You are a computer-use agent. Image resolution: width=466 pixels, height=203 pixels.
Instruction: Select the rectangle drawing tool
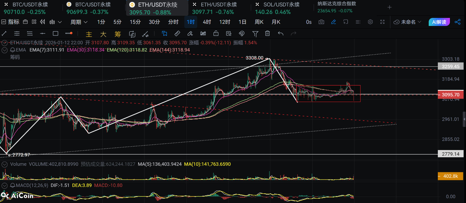(x=56, y=33)
